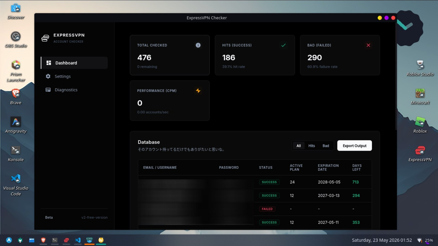Open the Discover desktop icon
438x246 pixels.
click(x=16, y=11)
